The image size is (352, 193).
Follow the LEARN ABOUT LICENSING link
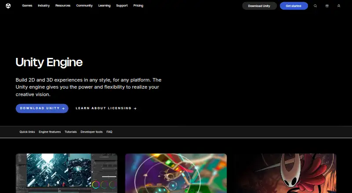click(106, 108)
